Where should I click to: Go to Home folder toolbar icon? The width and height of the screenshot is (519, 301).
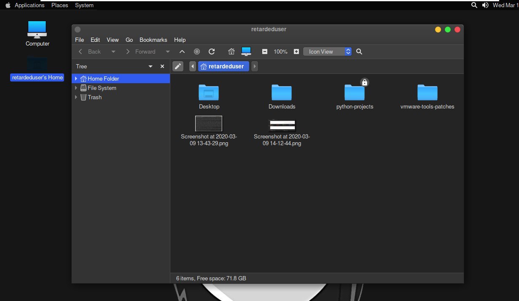[x=231, y=52]
